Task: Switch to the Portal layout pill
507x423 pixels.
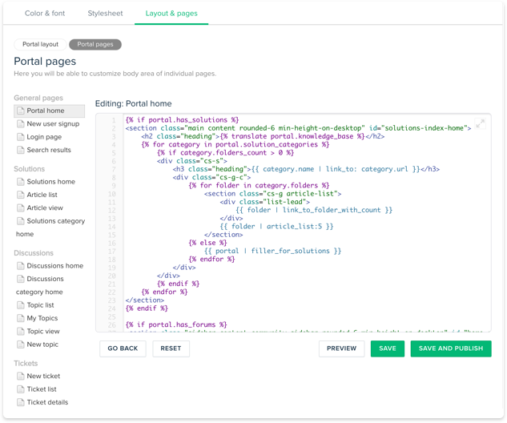Action: 40,44
